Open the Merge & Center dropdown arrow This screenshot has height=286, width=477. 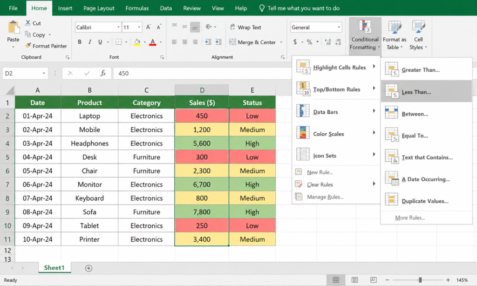[281, 42]
